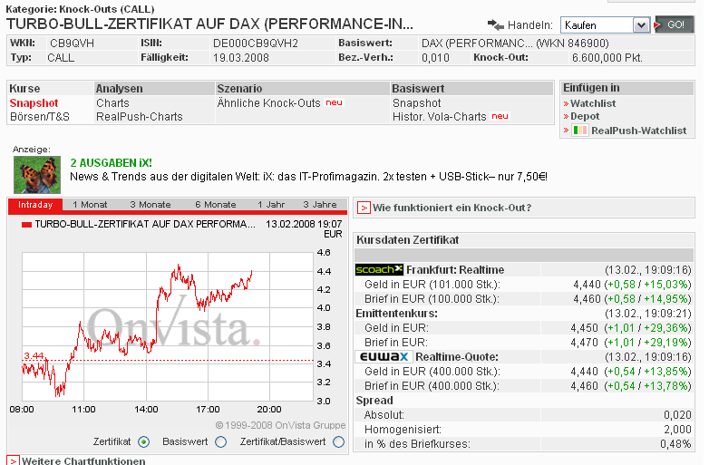Open the 2 AUSGABEN iX! ad headline
The width and height of the screenshot is (709, 465).
[x=112, y=162]
